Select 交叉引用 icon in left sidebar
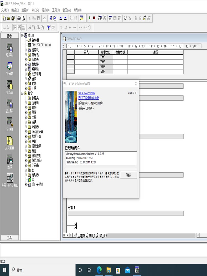Image resolution: width=207 pixels, height=276 pixels. point(10,143)
